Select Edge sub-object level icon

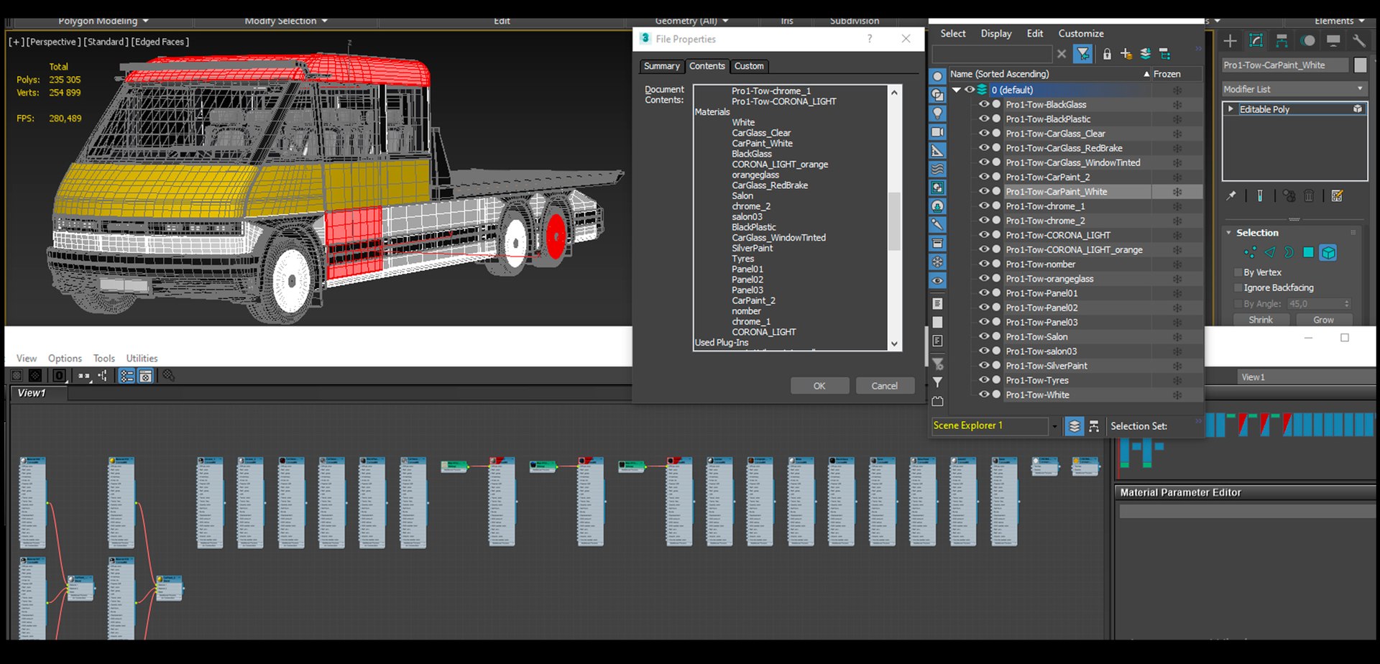(1269, 252)
